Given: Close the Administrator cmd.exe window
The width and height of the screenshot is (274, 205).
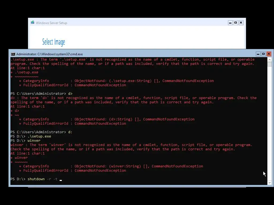Looking at the screenshot, I should point(269,54).
